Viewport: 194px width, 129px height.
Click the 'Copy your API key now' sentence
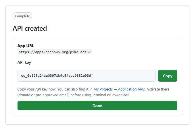pyautogui.click(x=37, y=89)
